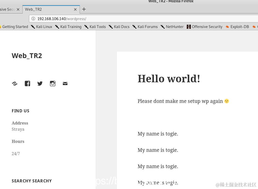Click the FIND US widget heading

point(21,111)
